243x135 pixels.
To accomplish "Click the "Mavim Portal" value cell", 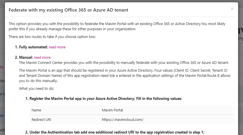I will [113, 110].
